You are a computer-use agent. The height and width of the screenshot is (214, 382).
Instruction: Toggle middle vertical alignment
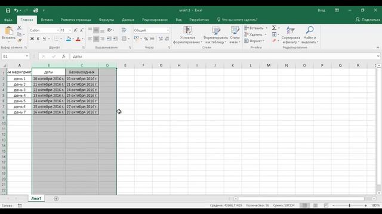point(96,30)
